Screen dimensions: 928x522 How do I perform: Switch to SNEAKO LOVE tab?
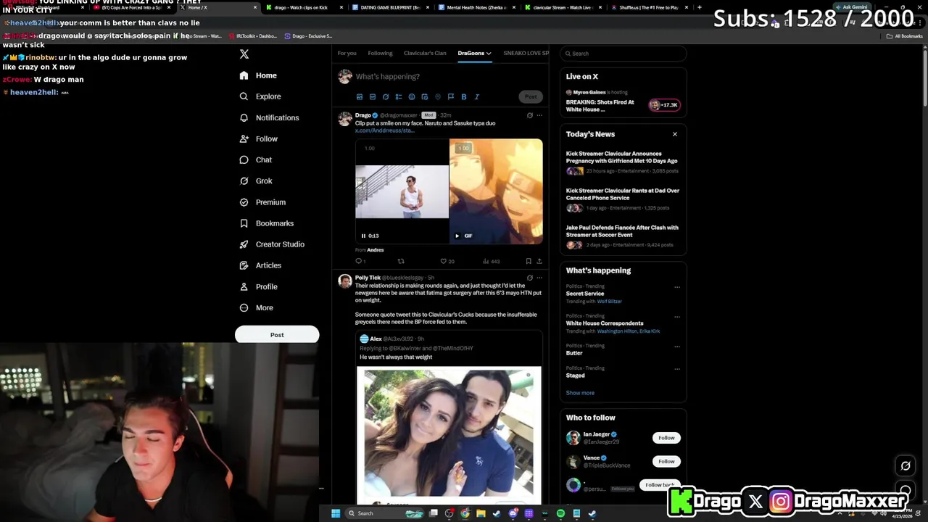(x=526, y=53)
